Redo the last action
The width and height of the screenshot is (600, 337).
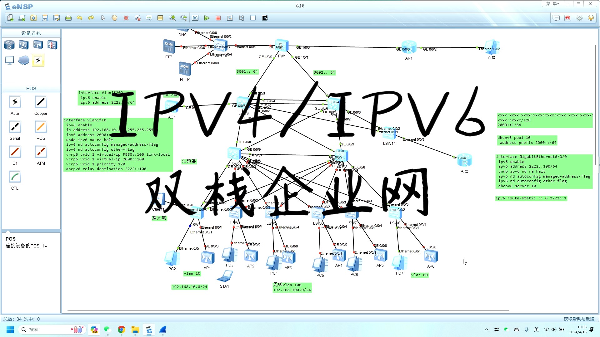91,18
